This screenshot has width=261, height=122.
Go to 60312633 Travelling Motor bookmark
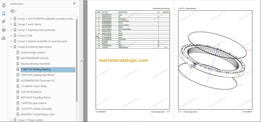click(x=36, y=98)
